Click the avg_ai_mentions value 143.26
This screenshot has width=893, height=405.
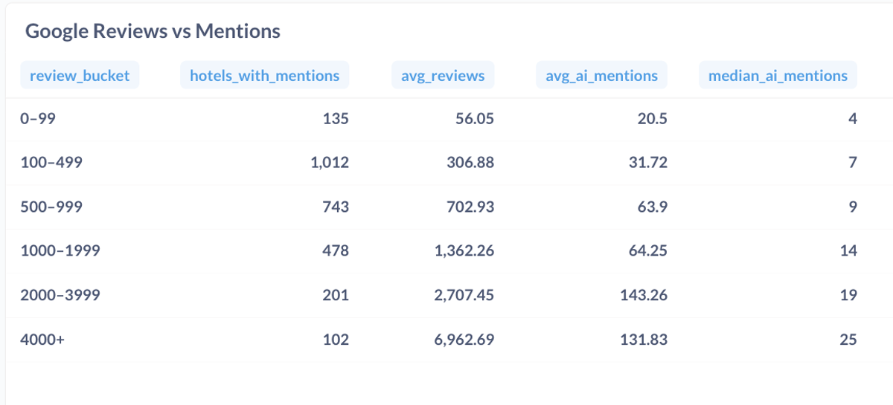644,295
